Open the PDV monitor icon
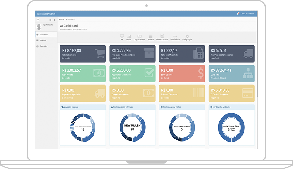The width and height of the screenshot is (293, 169). [x=122, y=36]
